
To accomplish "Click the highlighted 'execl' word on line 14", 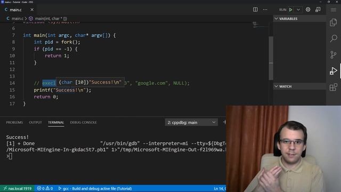I will (48, 83).
